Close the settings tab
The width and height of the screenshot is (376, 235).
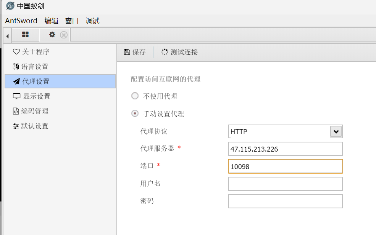coord(63,35)
